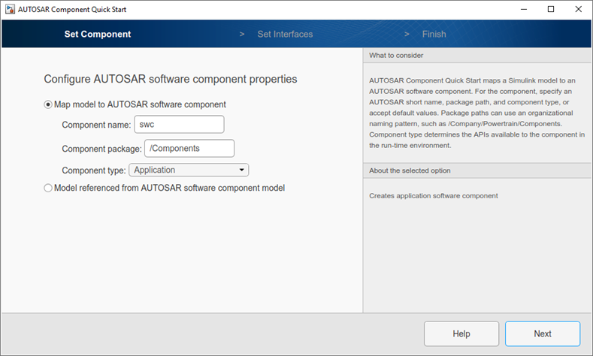Go to the Set Interfaces step
The height and width of the screenshot is (356, 593).
click(285, 34)
